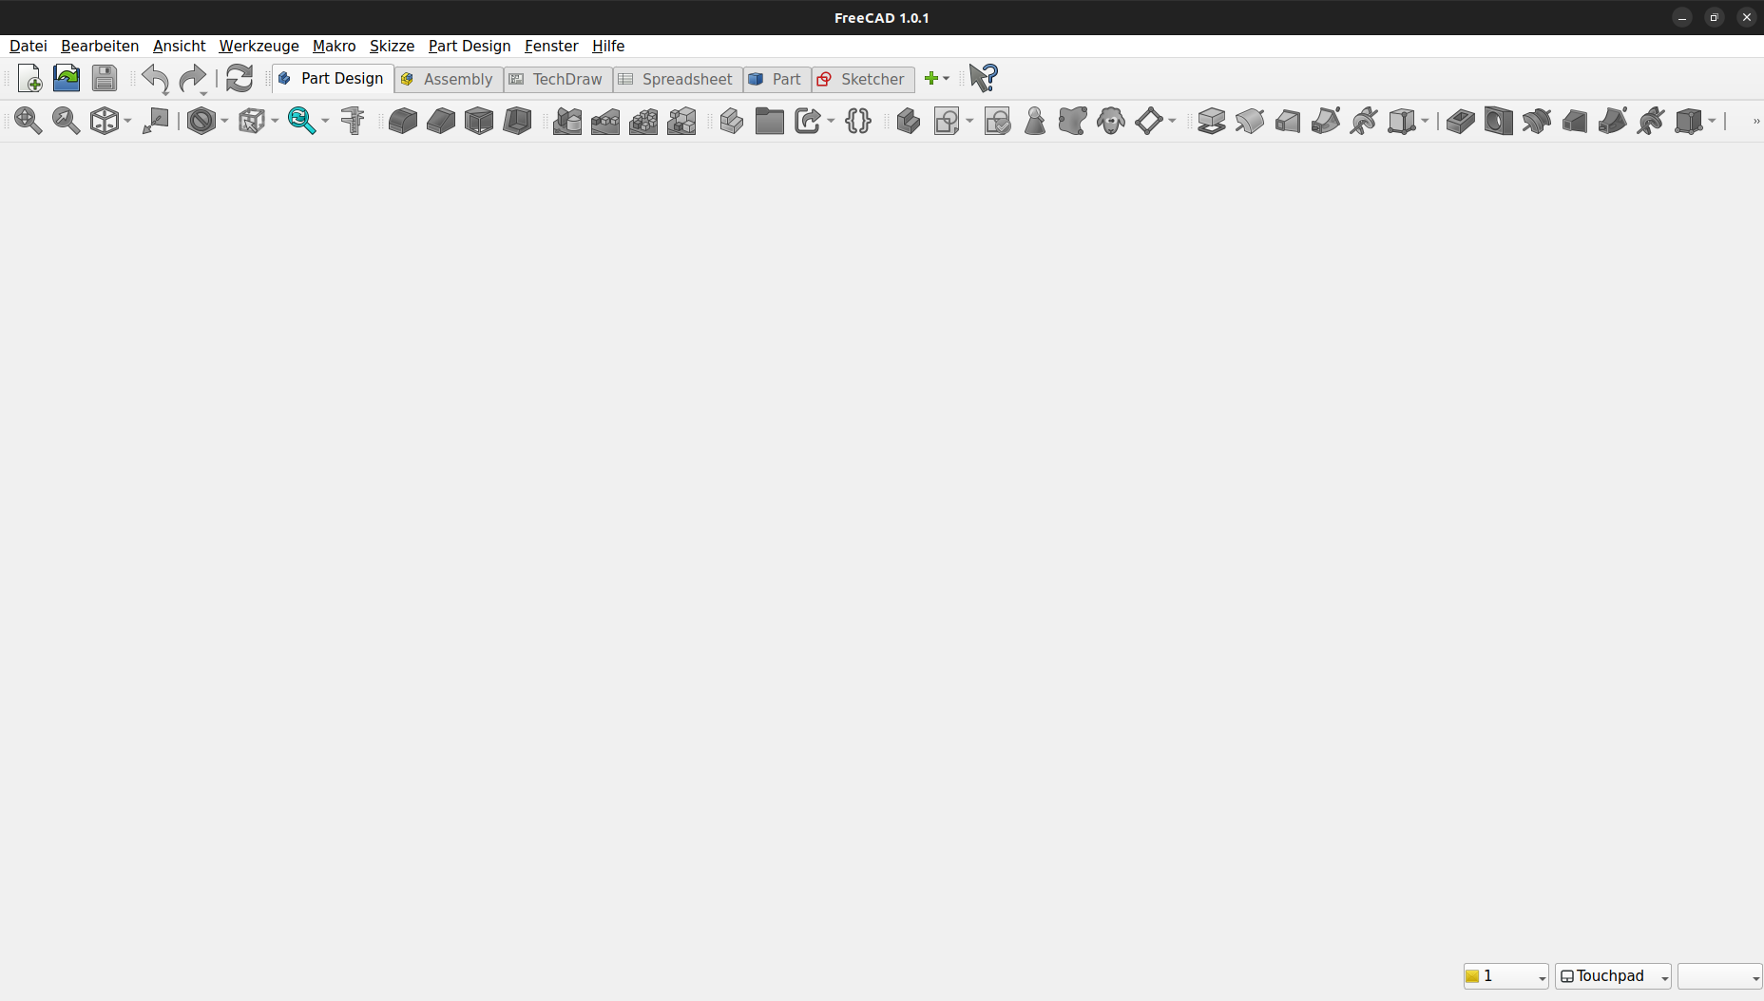Click the Save document floppy icon
Viewport: 1764px width, 1001px height.
[x=105, y=79]
